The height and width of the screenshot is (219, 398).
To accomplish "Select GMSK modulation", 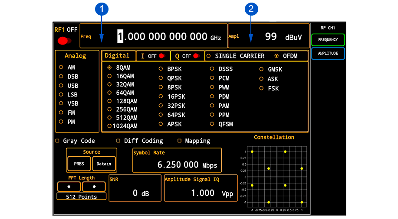I will [x=261, y=69].
